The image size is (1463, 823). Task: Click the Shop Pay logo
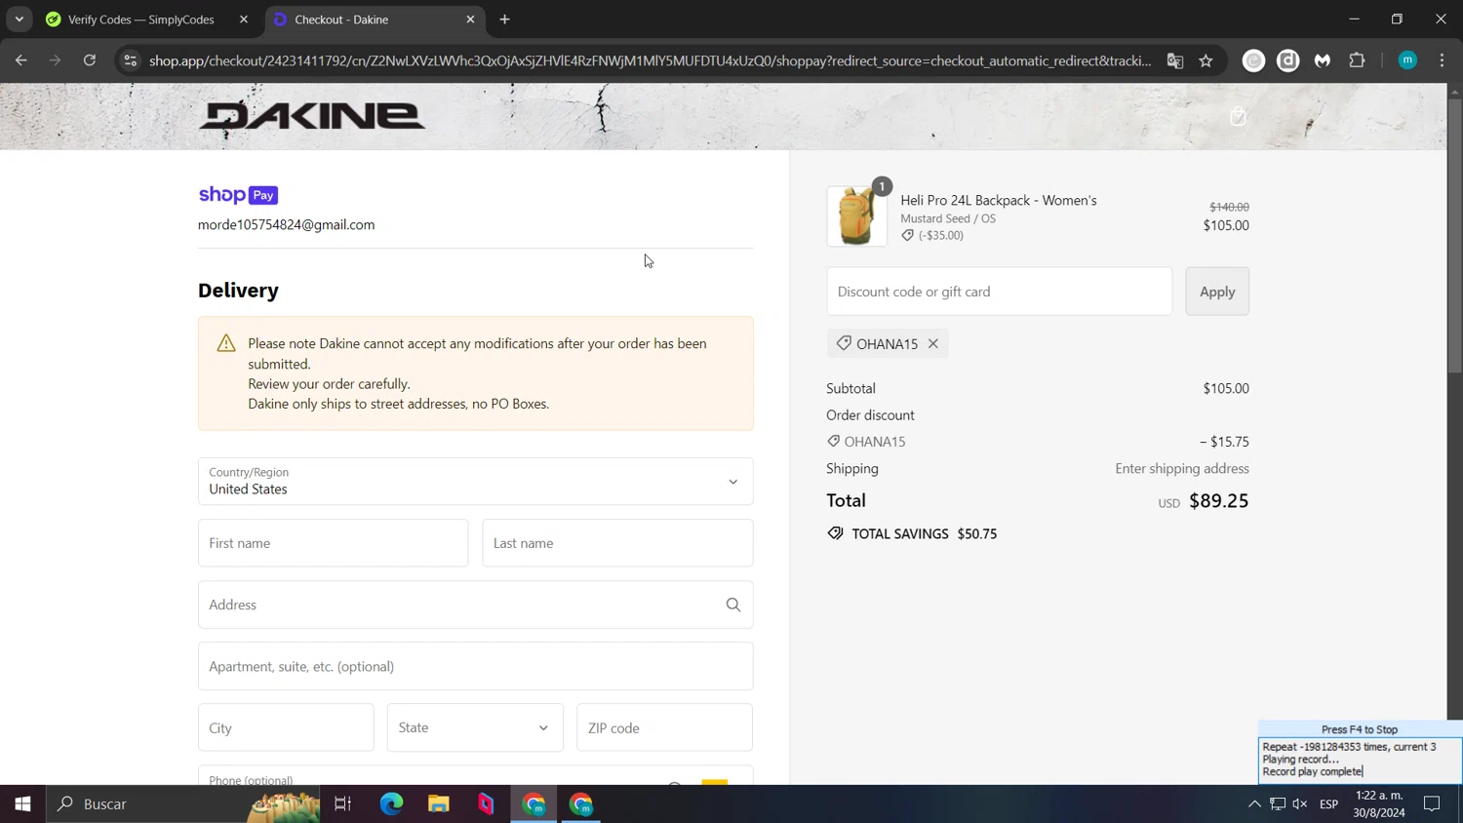[238, 195]
